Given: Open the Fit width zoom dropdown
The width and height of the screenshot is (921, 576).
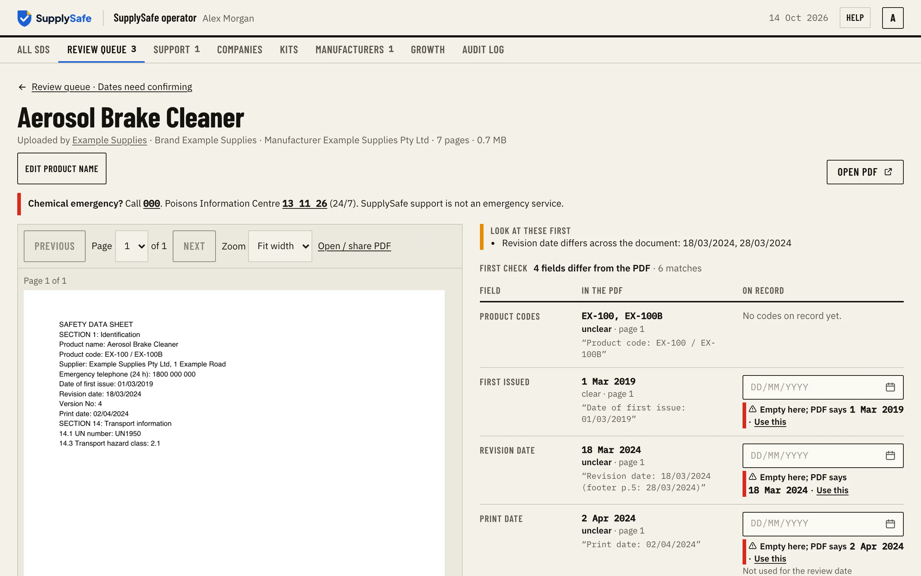Looking at the screenshot, I should coord(280,246).
